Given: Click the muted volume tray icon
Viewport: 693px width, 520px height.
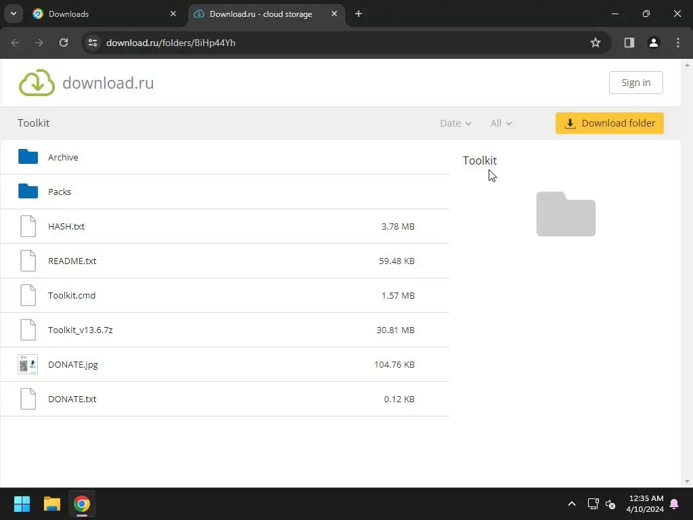Looking at the screenshot, I should point(610,504).
